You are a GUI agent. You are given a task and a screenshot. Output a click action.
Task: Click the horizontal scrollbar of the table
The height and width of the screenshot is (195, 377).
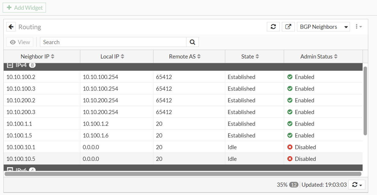click(183, 174)
